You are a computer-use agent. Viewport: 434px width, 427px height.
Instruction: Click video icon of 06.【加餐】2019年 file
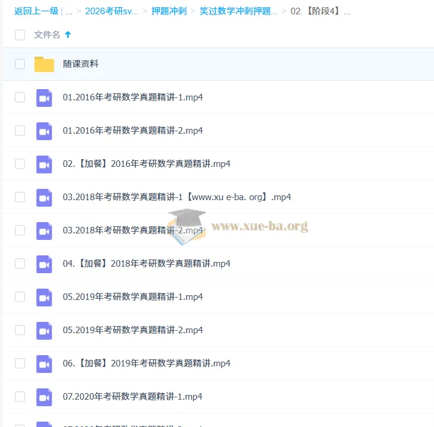point(44,363)
